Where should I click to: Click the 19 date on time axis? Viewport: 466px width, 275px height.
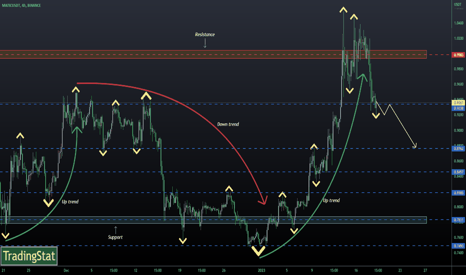[x=179, y=270]
